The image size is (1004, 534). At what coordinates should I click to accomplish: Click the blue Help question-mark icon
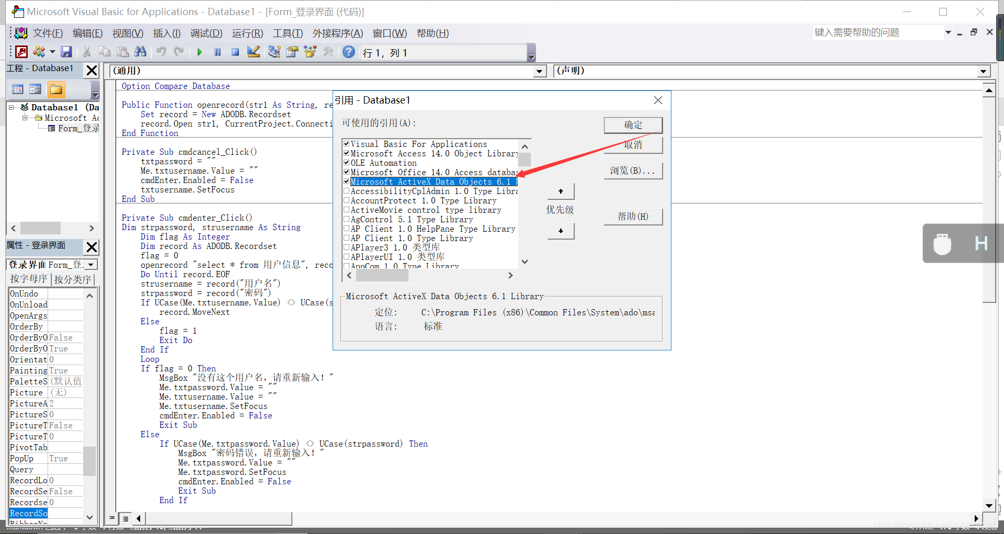[x=349, y=52]
